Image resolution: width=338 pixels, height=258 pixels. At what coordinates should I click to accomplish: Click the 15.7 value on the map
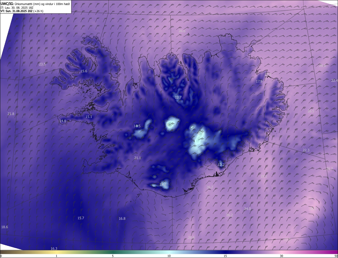click(81, 218)
